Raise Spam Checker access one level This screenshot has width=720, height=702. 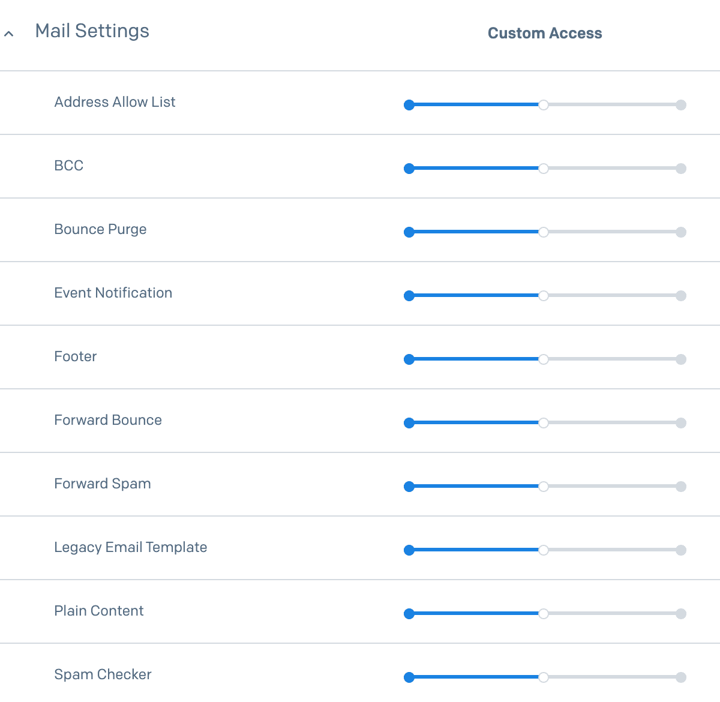[544, 677]
